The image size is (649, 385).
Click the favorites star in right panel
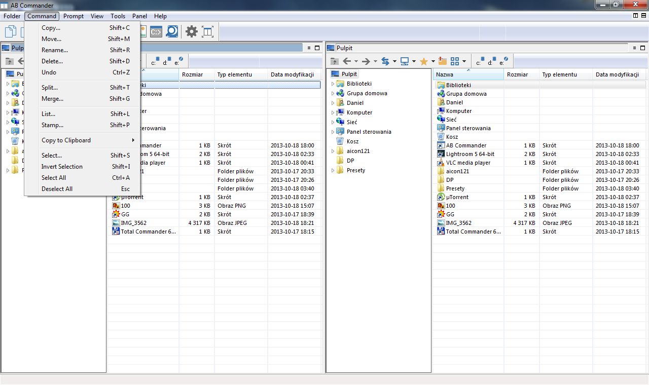pyautogui.click(x=424, y=61)
